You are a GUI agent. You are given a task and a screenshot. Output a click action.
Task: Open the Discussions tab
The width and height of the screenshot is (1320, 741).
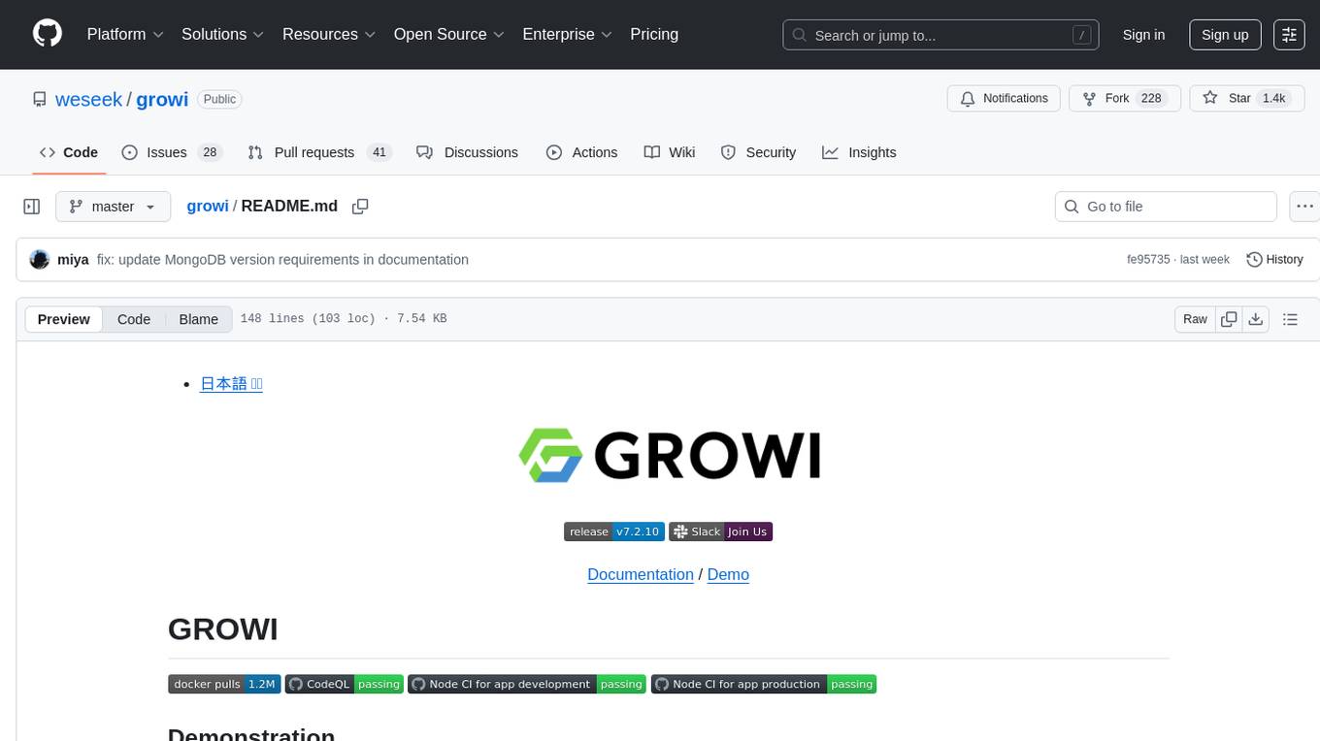click(x=467, y=152)
